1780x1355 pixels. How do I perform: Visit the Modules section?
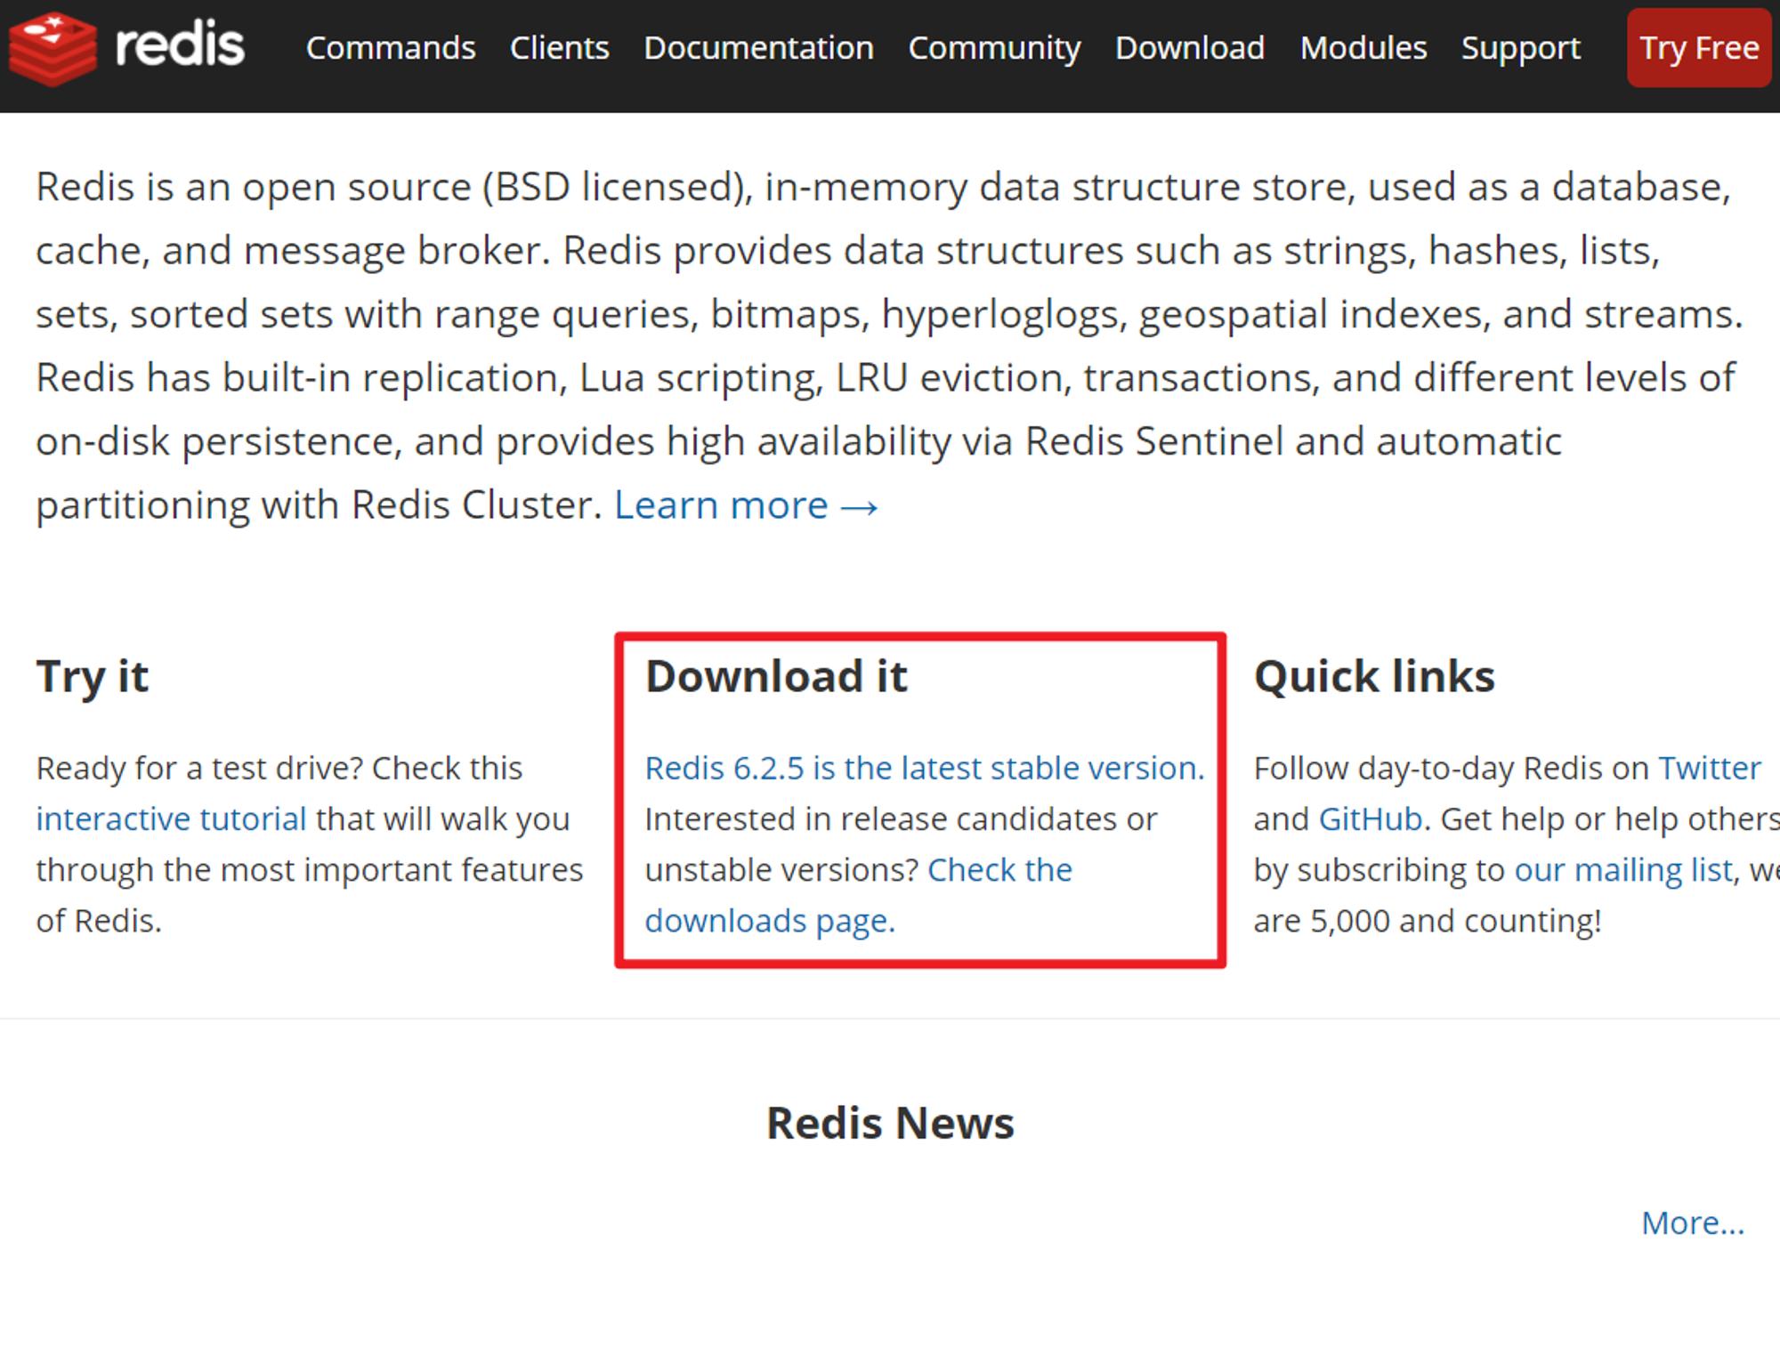pyautogui.click(x=1363, y=48)
